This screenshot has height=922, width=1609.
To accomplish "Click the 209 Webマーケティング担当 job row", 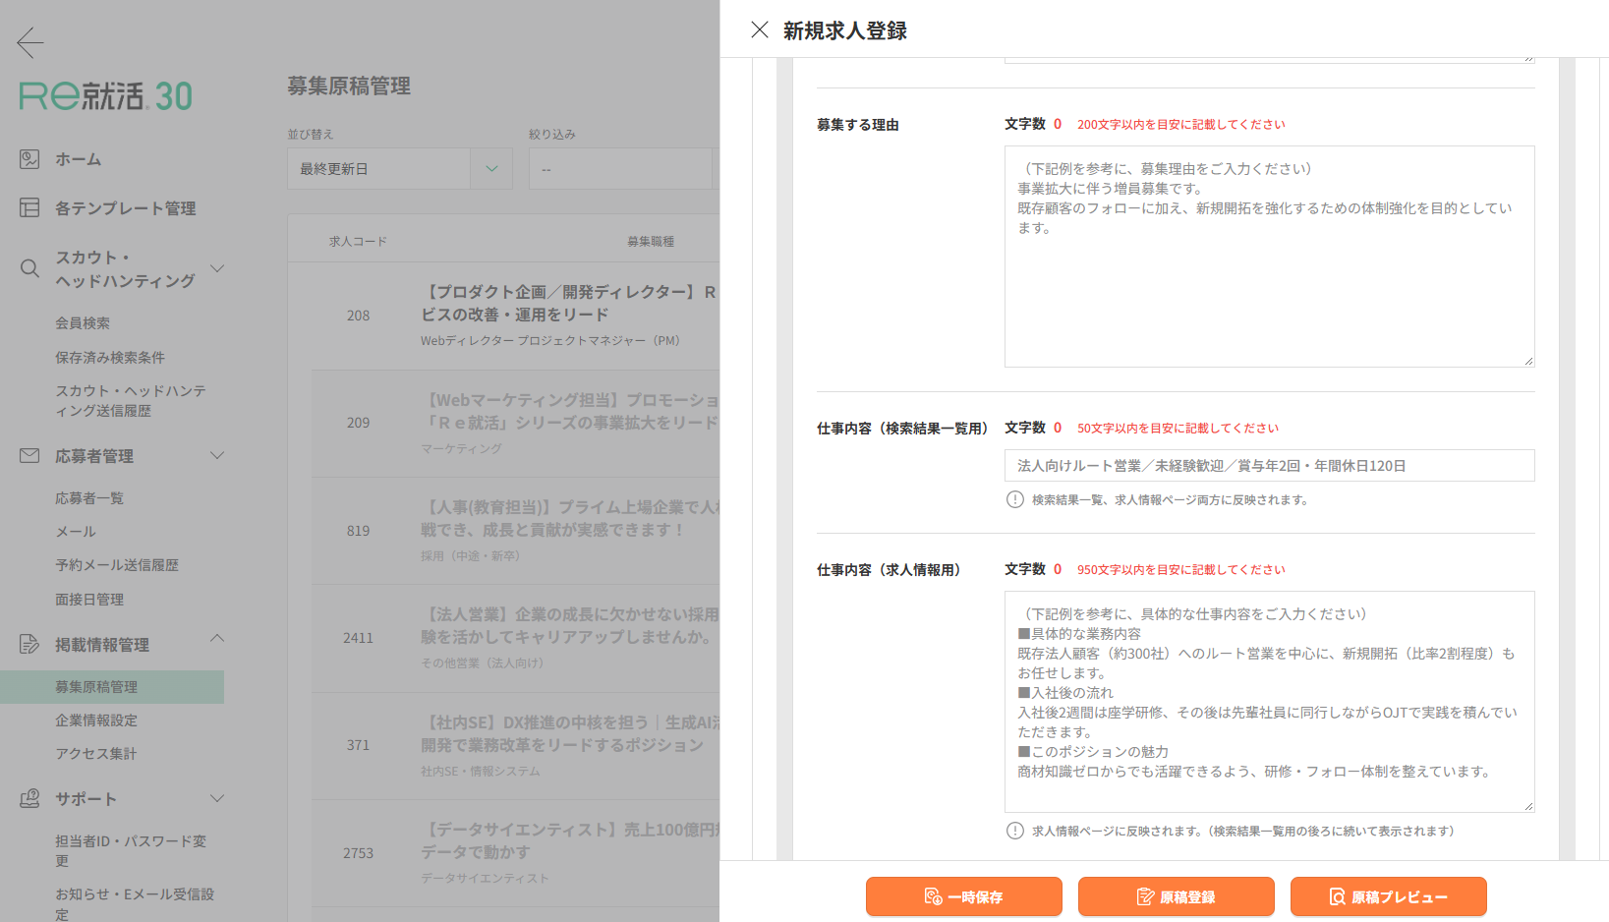I will 515,423.
